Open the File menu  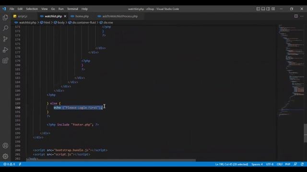coord(12,9)
